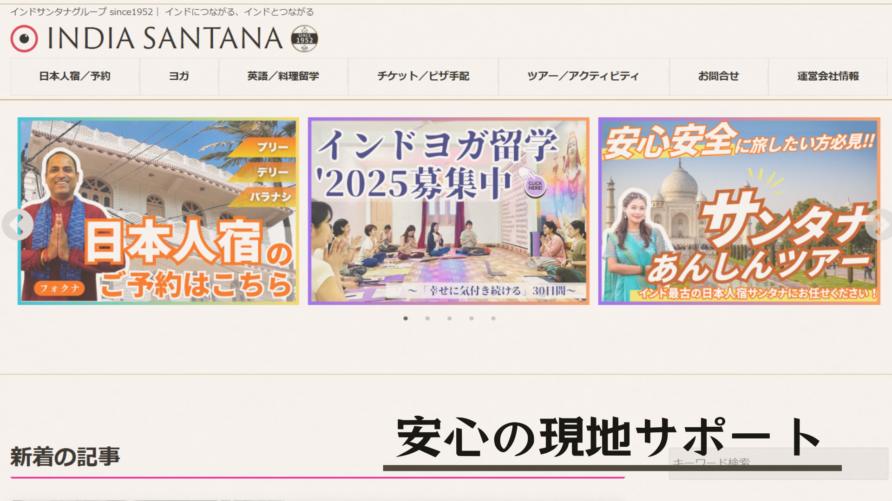Open the サンタナあんしんツアー banner
The width and height of the screenshot is (892, 501).
pos(739,211)
